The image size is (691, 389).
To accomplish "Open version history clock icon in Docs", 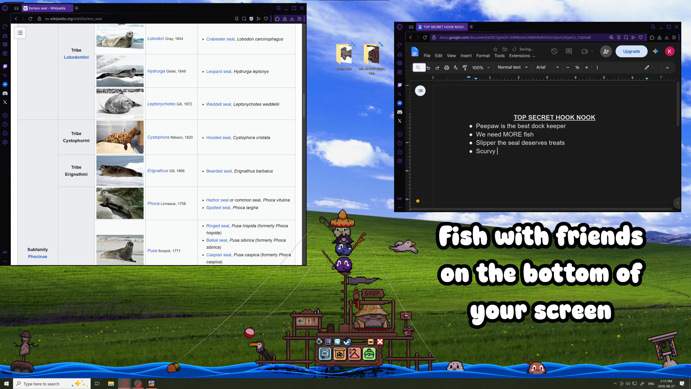I will [554, 52].
